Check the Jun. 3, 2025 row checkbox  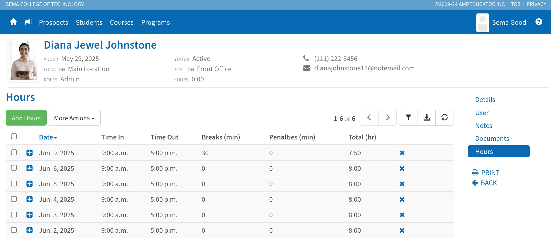pos(14,214)
